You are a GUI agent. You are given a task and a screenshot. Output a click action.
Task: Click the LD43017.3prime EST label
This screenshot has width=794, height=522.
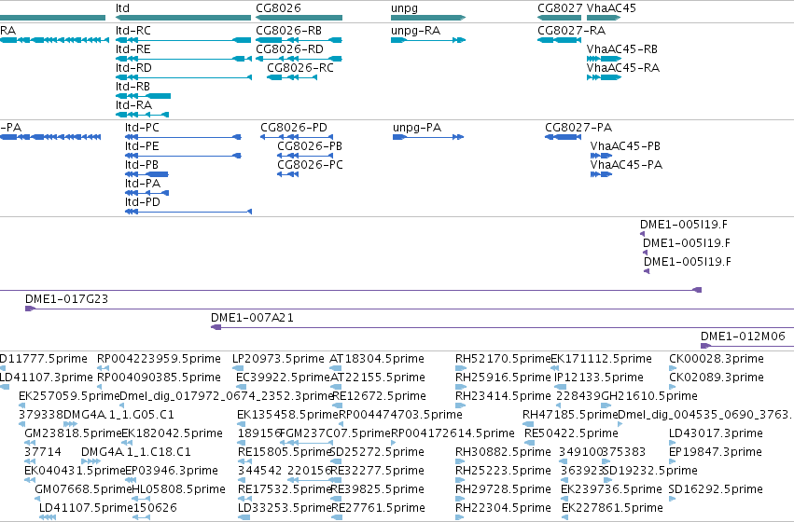click(716, 434)
